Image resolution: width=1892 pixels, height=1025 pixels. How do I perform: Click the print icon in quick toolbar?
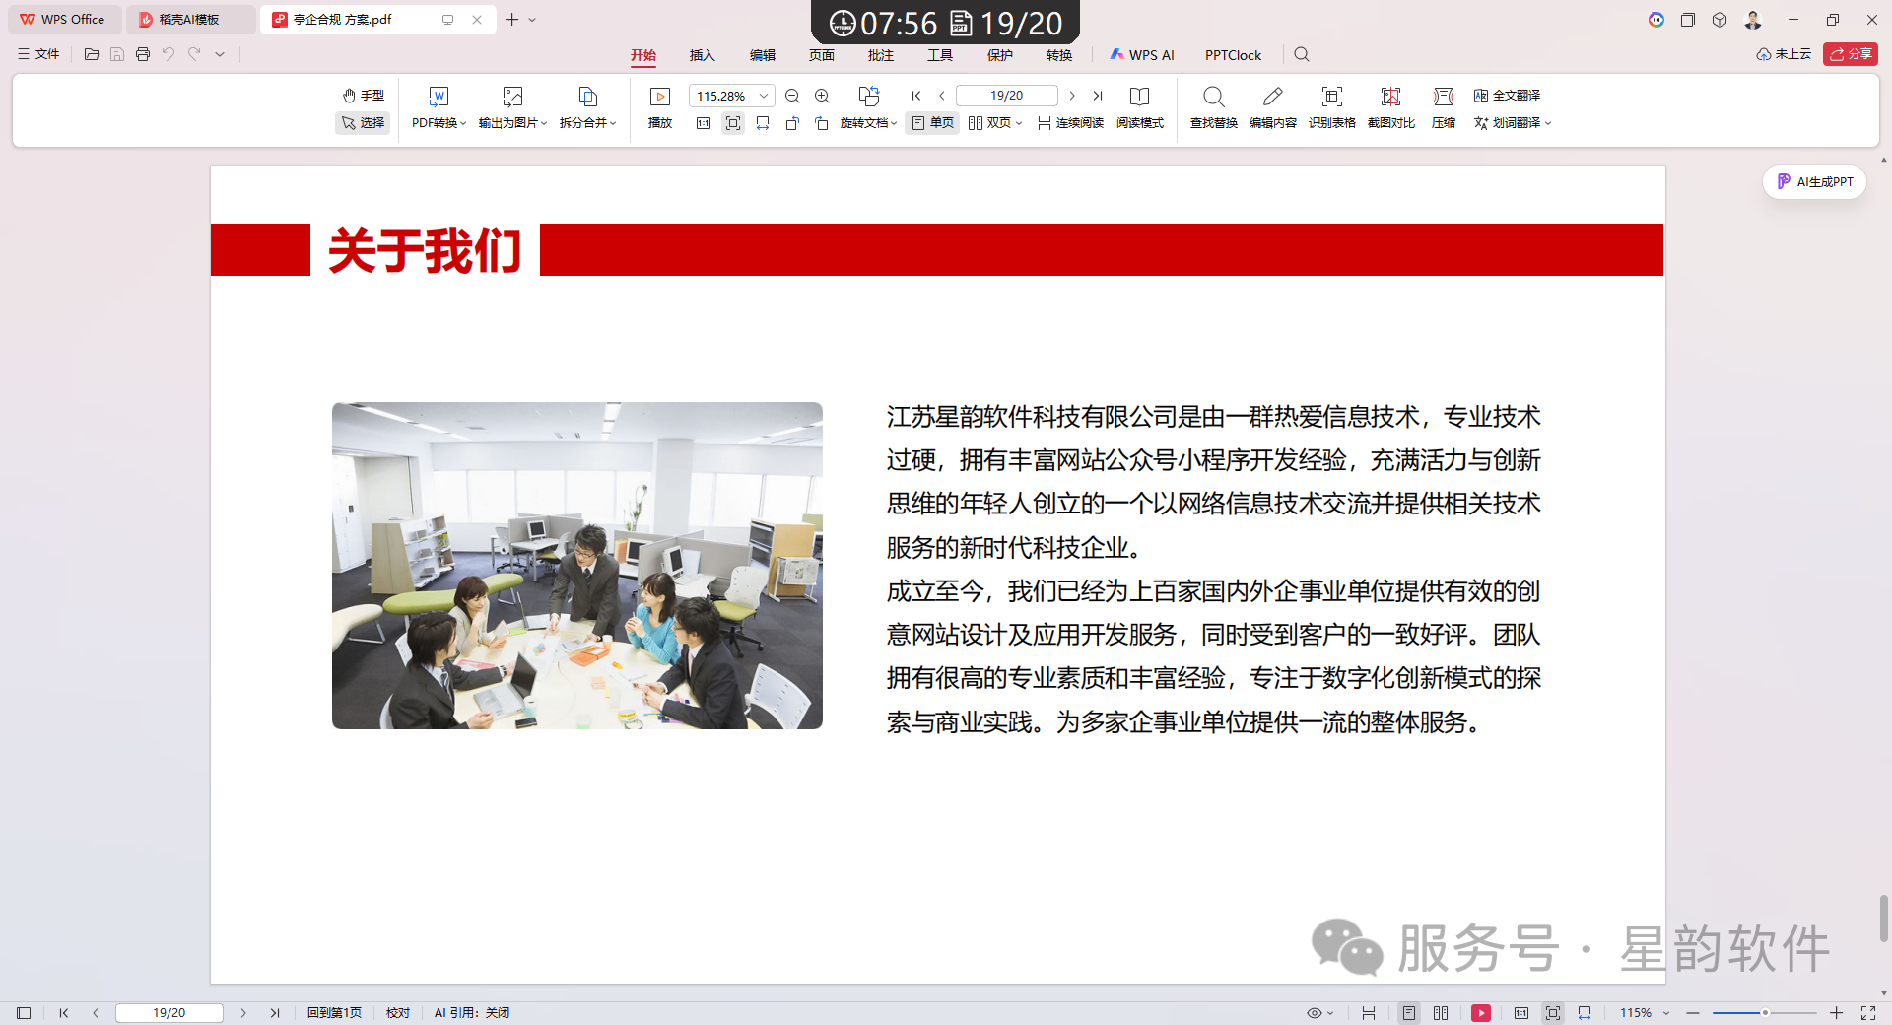tap(143, 54)
